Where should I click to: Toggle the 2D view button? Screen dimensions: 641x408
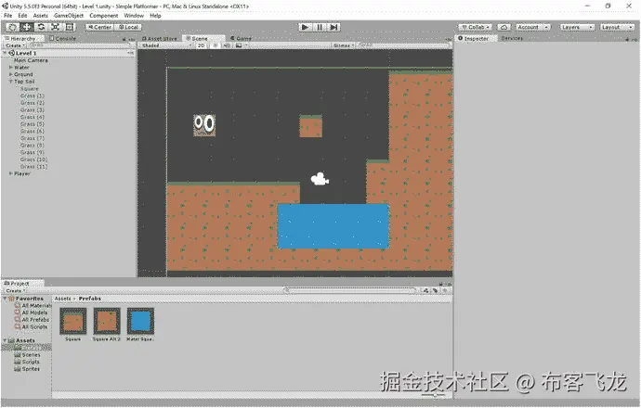pyautogui.click(x=202, y=45)
